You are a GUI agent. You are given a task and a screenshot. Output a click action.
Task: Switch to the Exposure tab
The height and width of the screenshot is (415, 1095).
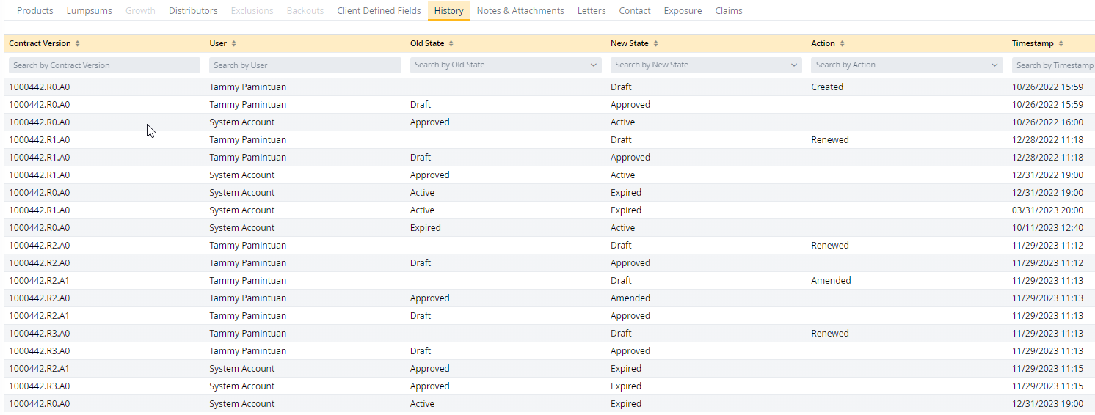(683, 11)
